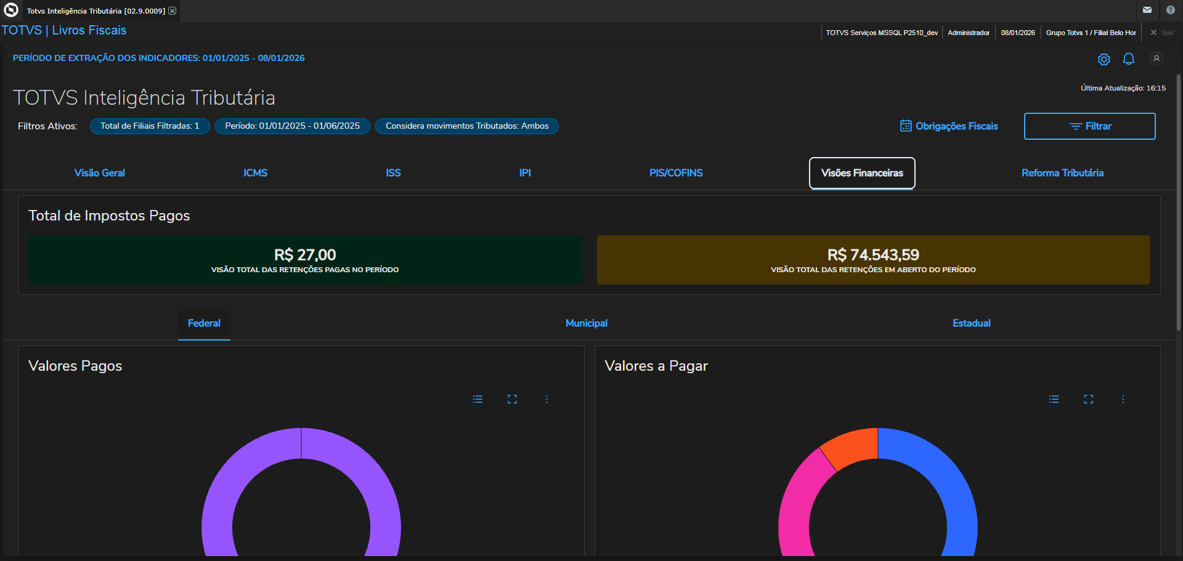
Task: Click the vertical page scrollbar
Action: click(x=1179, y=203)
